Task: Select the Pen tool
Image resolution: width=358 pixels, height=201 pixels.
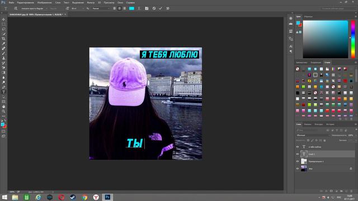Action: click(3, 87)
